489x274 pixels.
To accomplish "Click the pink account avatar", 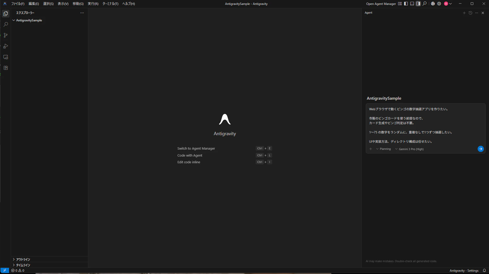I will tap(446, 4).
